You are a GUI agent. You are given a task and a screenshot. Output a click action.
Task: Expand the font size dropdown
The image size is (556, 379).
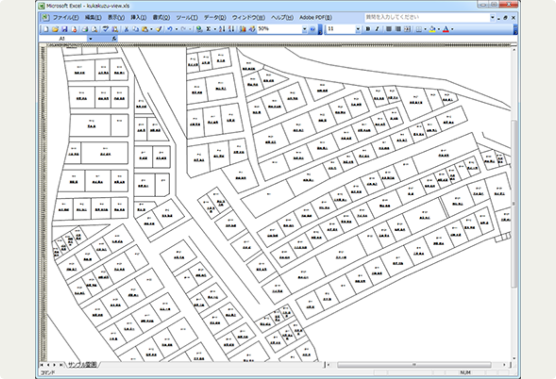coord(358,29)
